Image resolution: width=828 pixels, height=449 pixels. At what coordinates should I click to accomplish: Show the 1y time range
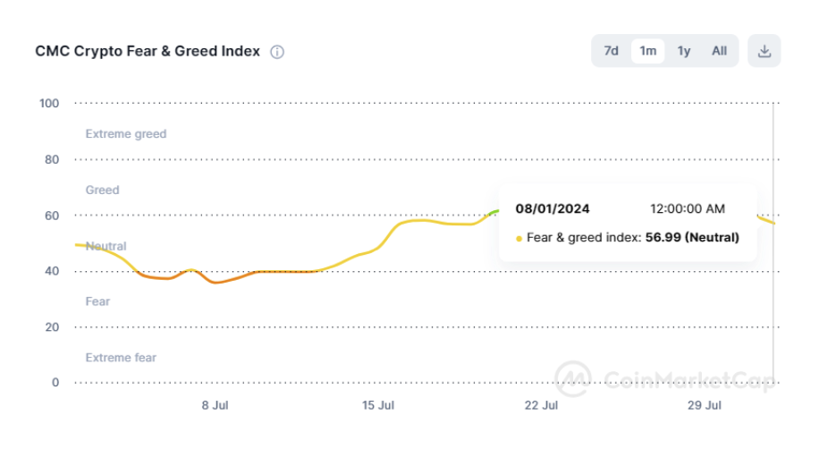pyautogui.click(x=684, y=51)
